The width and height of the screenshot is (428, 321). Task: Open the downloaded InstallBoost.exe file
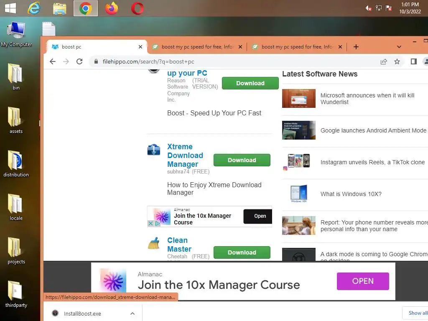click(x=82, y=313)
